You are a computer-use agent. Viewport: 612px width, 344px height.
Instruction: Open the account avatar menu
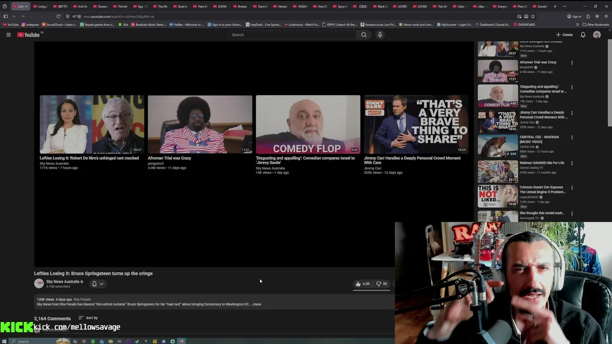[597, 34]
